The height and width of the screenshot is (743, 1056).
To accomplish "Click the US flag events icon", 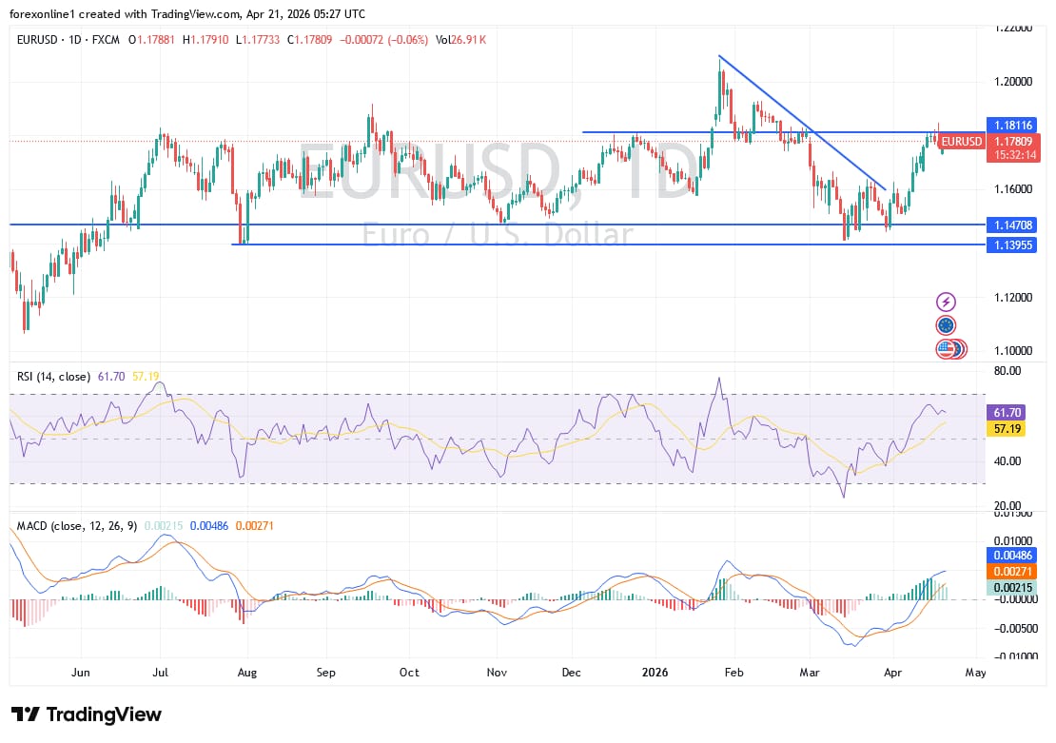I will click(x=943, y=348).
